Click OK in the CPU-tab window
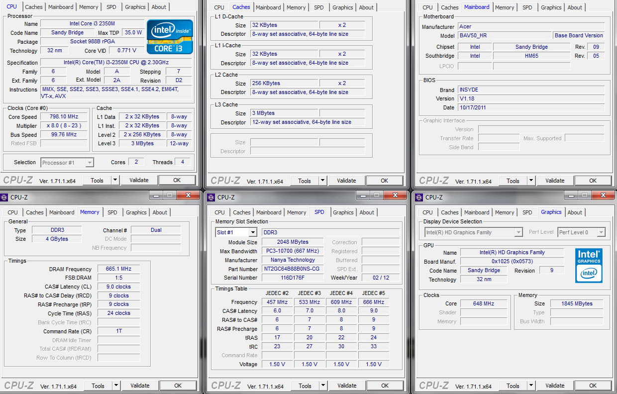The height and width of the screenshot is (394, 617). point(177,180)
